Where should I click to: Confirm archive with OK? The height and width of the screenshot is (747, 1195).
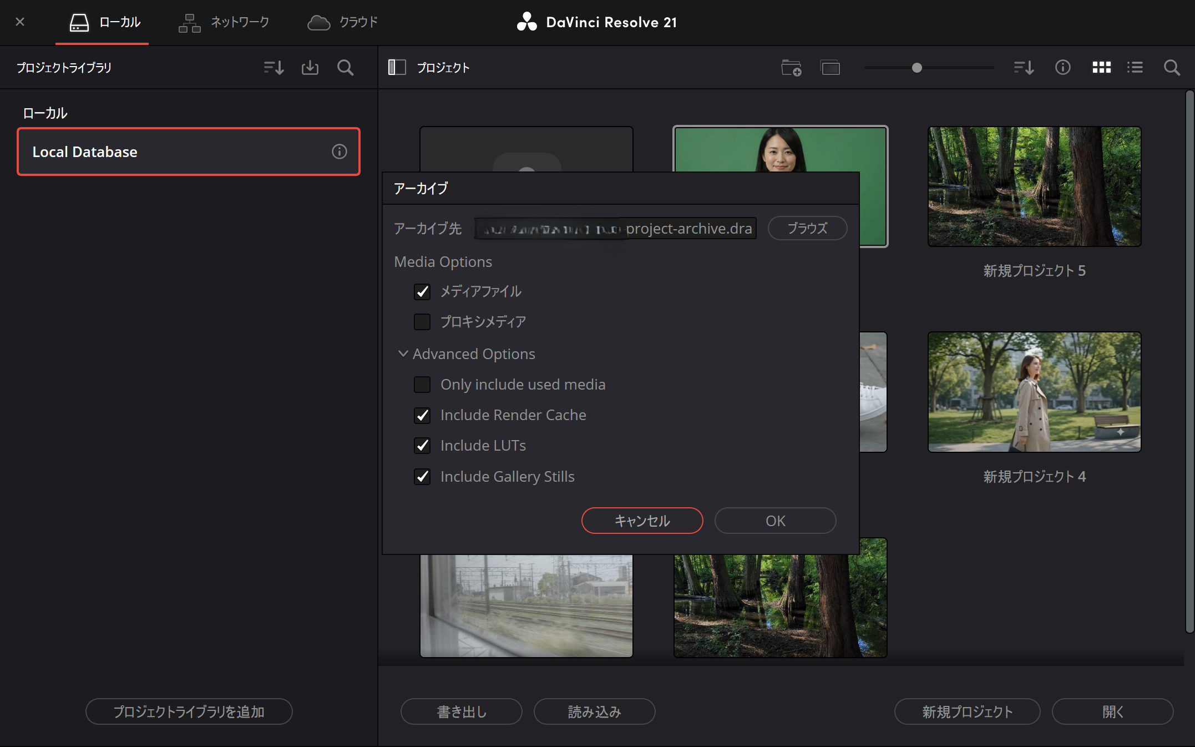[x=775, y=521]
